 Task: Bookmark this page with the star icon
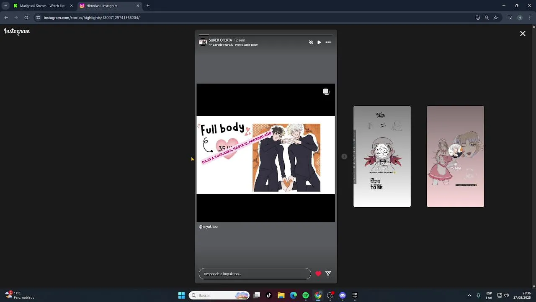coord(496,18)
